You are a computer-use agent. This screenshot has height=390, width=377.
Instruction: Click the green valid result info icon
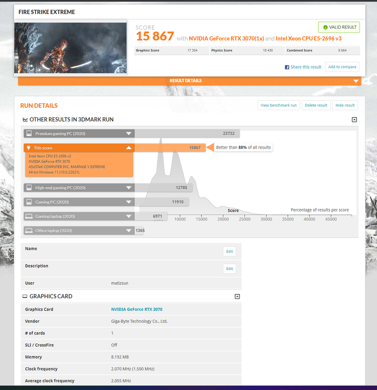click(x=325, y=27)
